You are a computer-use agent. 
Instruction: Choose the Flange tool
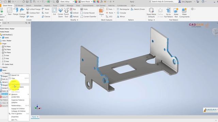(16, 12)
